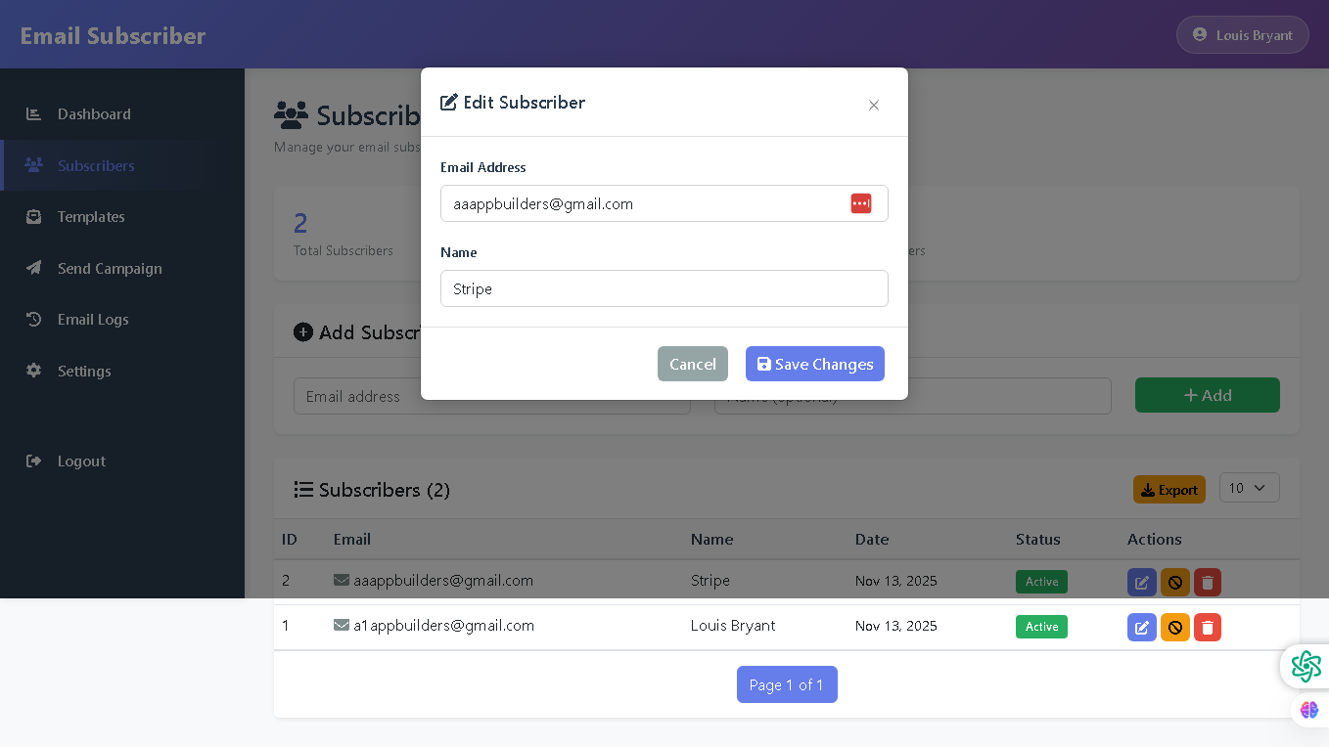Click the Email Address input field
1329x747 pixels.
[x=641, y=203]
